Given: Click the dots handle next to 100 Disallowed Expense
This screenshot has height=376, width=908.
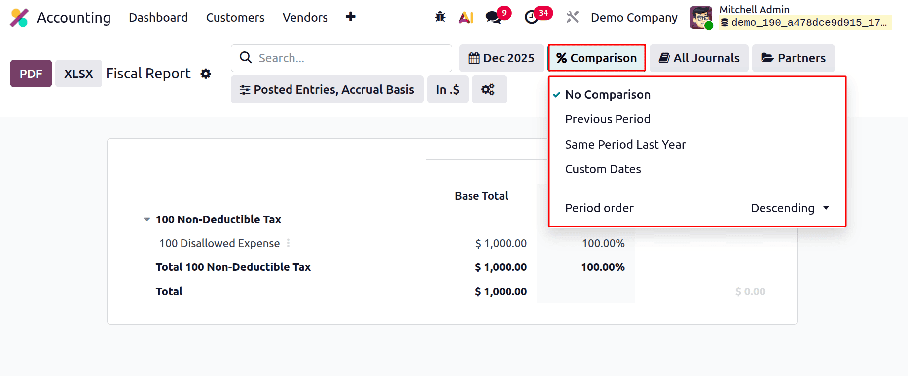Looking at the screenshot, I should coord(288,243).
